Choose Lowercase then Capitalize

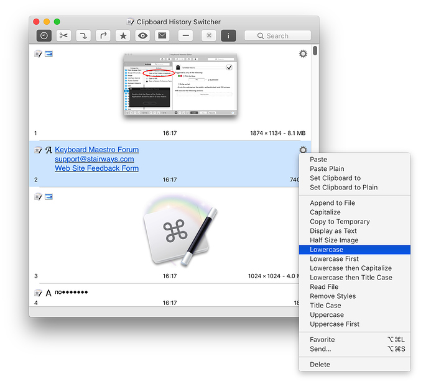point(354,268)
